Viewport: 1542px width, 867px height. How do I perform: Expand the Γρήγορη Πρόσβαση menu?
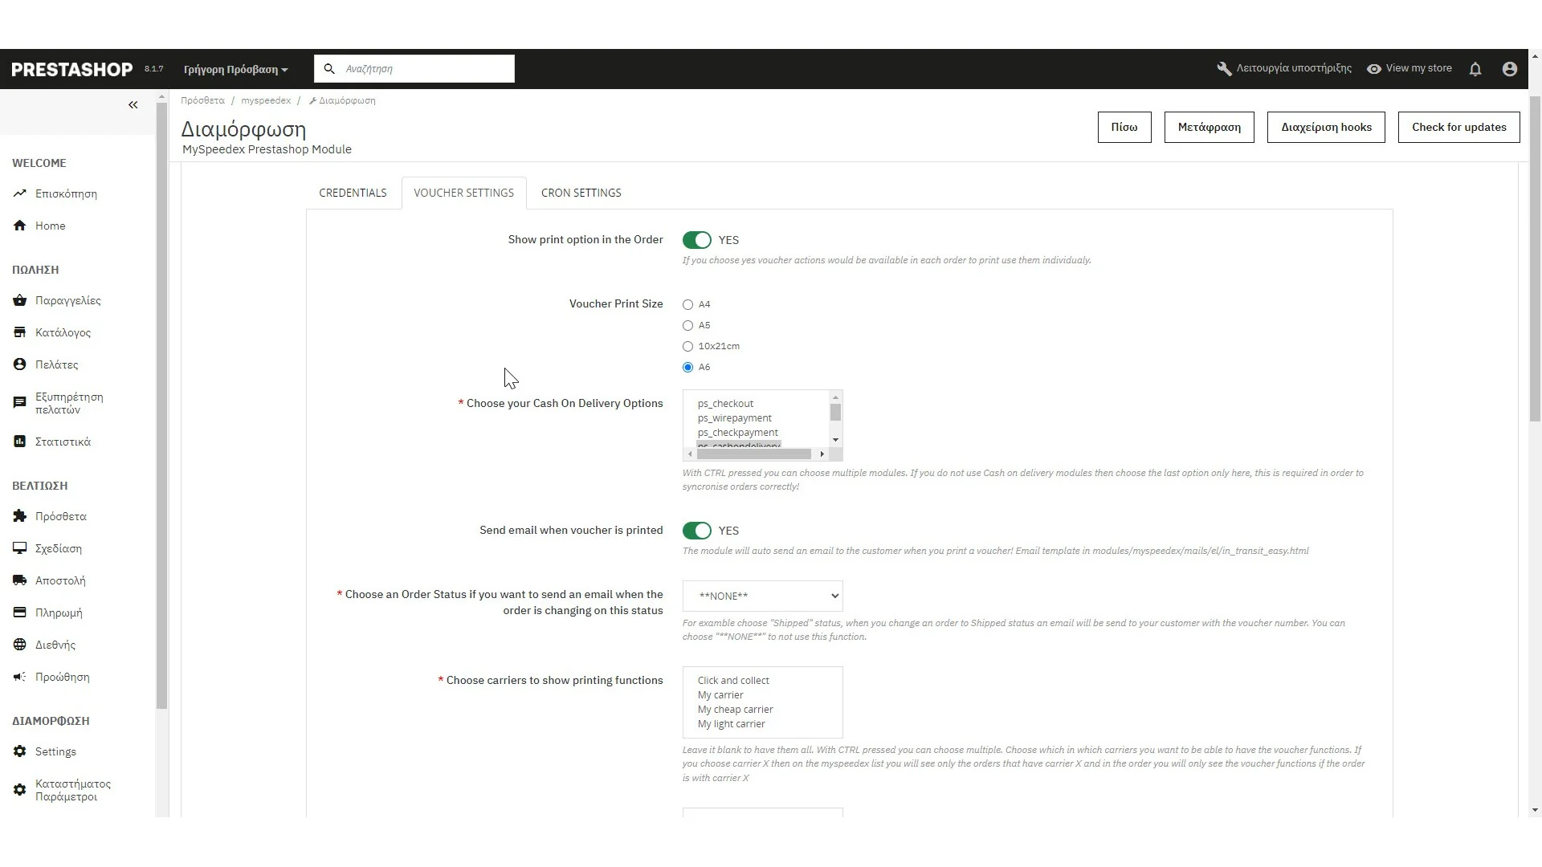tap(235, 70)
